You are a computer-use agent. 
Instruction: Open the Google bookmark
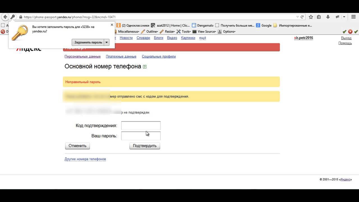(x=264, y=25)
